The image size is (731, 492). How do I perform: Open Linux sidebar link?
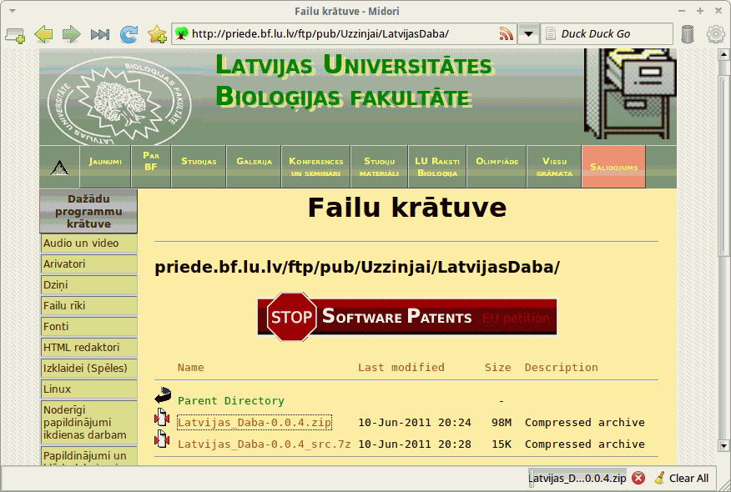tap(88, 389)
